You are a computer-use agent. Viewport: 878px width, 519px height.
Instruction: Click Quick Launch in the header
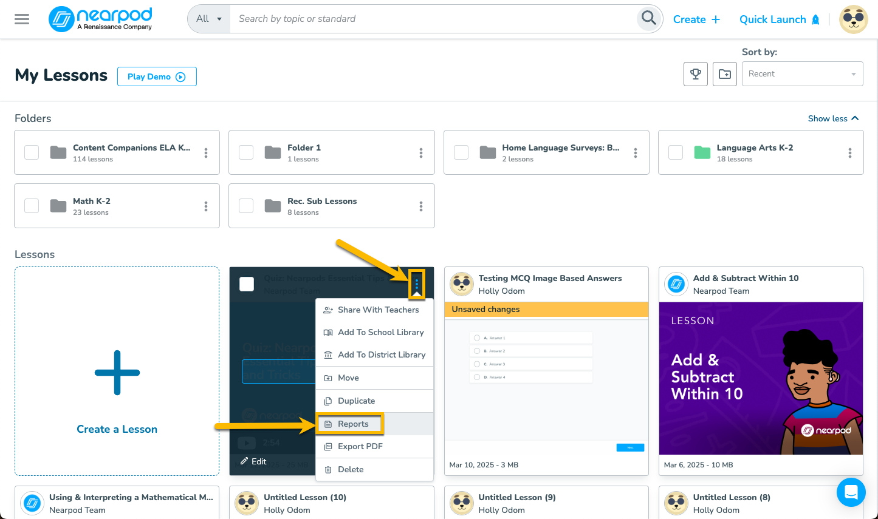(x=780, y=19)
